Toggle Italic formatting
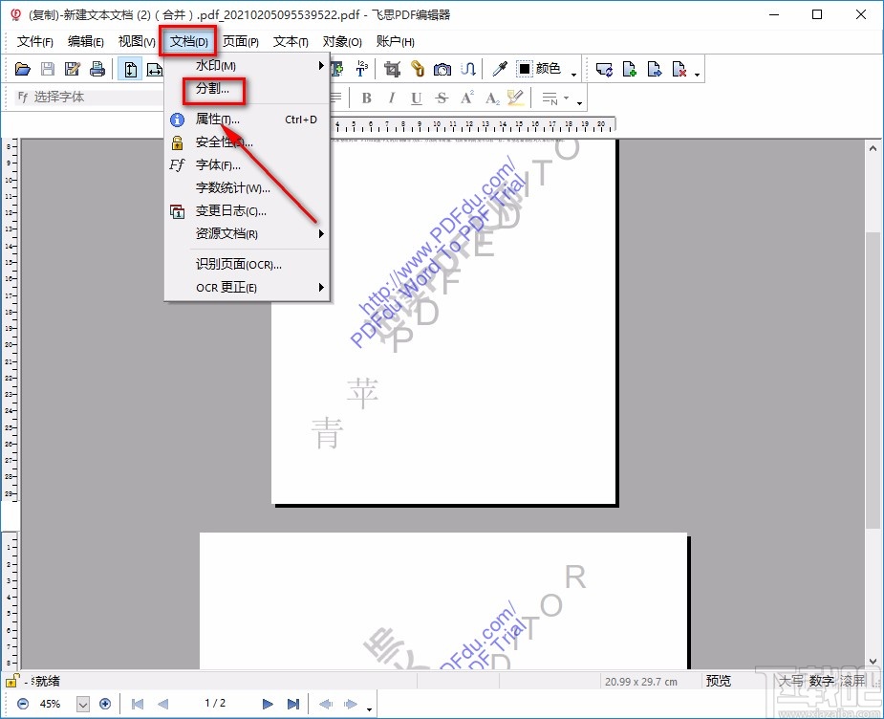The height and width of the screenshot is (719, 884). pos(391,98)
